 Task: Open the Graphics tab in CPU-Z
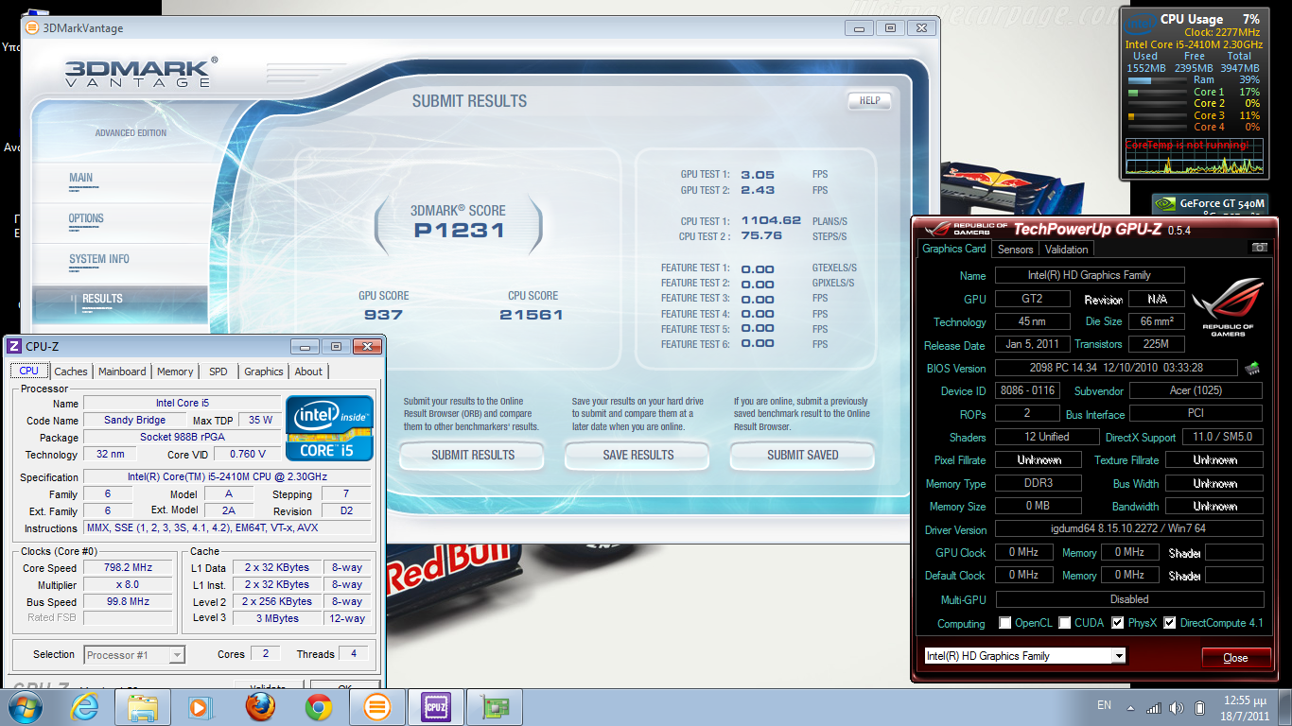click(264, 372)
